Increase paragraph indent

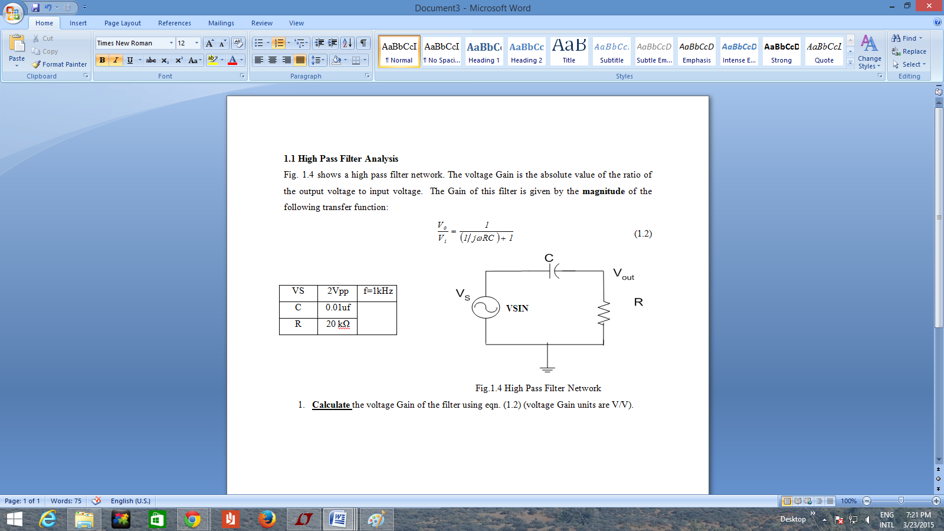(x=333, y=43)
